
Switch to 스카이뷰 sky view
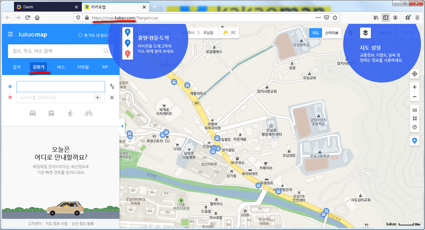(x=331, y=33)
